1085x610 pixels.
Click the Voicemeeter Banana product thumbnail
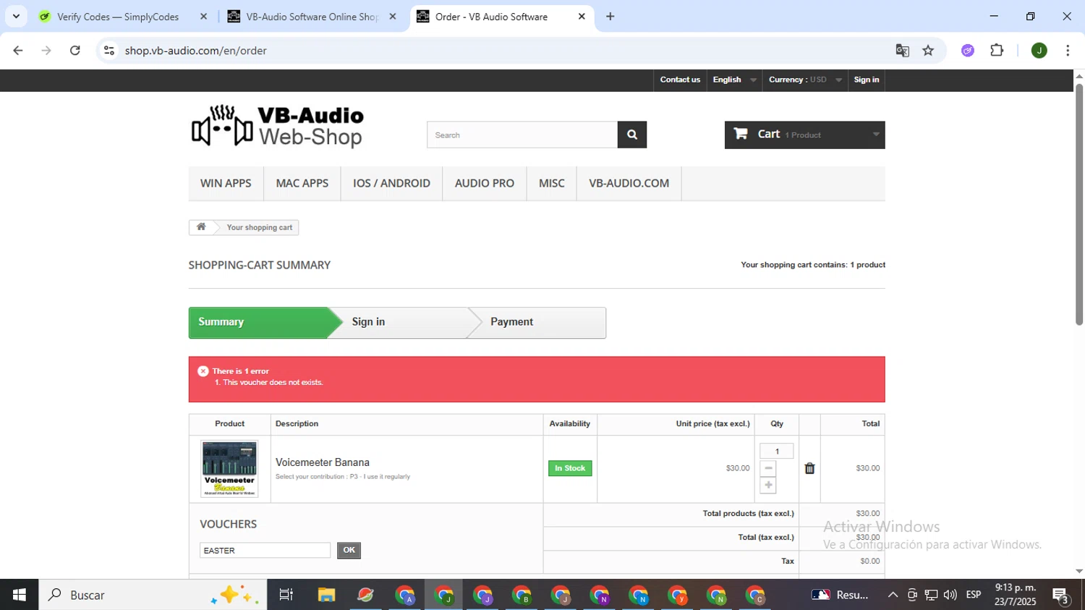[x=229, y=468]
